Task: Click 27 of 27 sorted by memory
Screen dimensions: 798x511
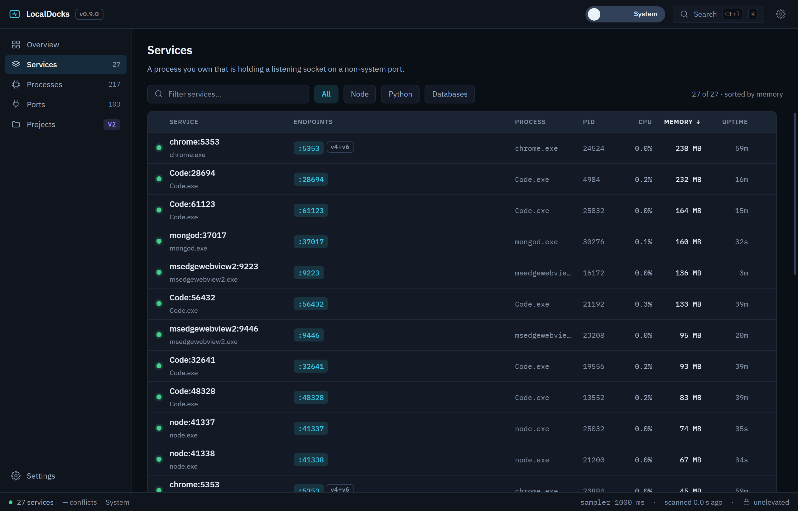Action: [x=737, y=94]
